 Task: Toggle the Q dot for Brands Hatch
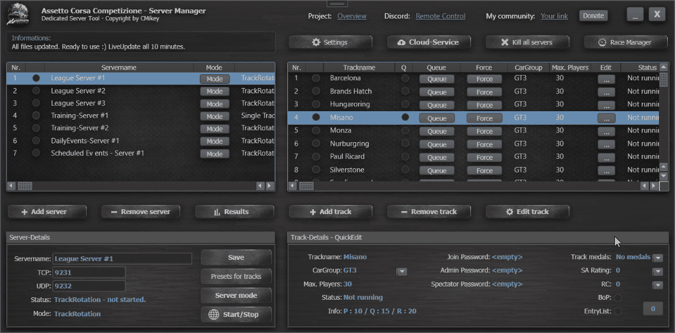(x=405, y=91)
